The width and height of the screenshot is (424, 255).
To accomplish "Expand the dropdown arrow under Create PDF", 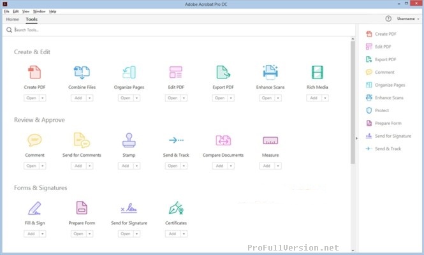I will [x=43, y=98].
